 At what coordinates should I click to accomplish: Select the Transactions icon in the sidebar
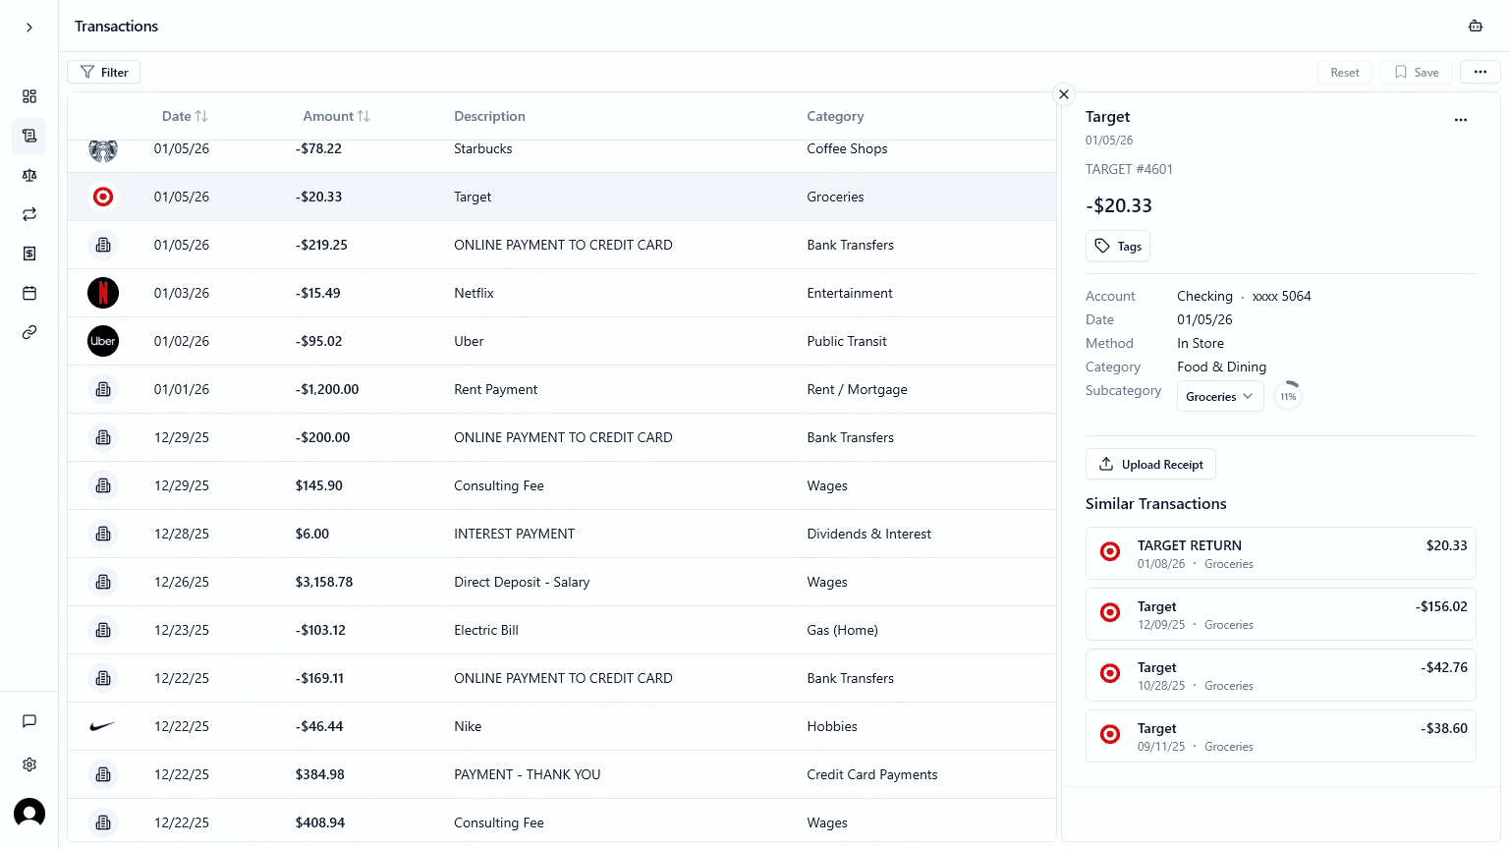29,137
